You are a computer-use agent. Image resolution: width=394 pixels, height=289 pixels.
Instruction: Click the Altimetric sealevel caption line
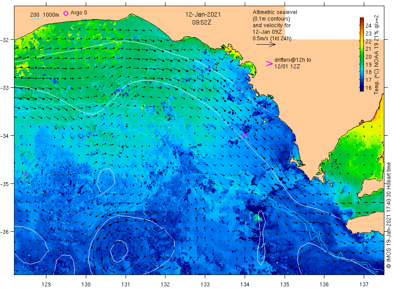(275, 12)
